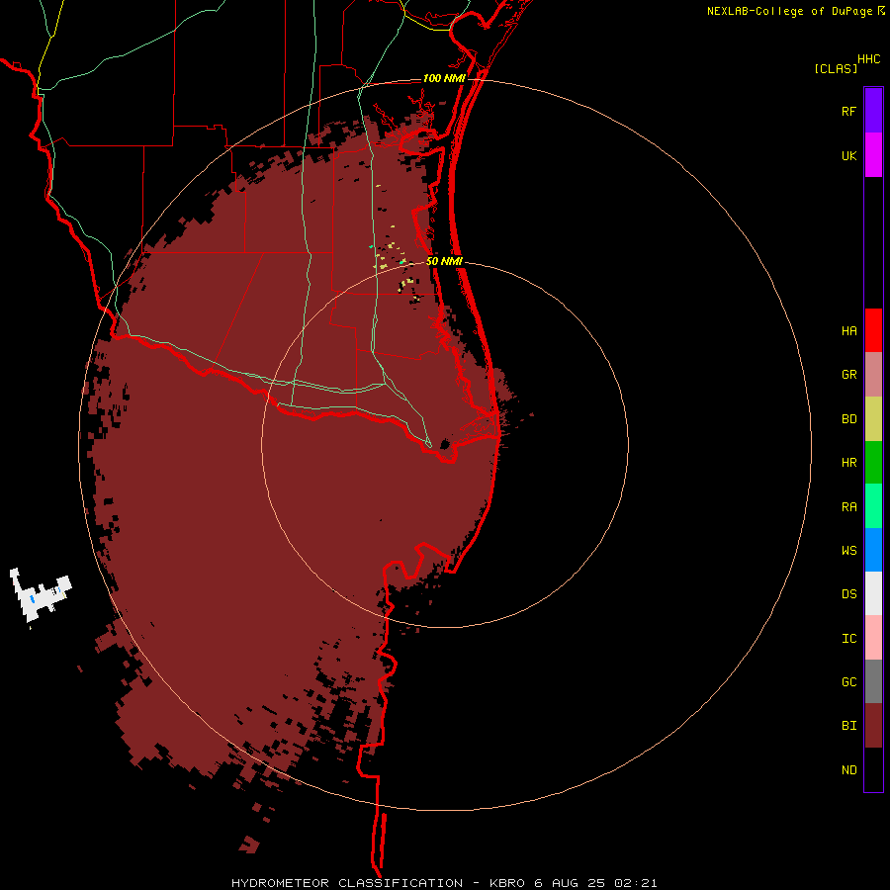Click the black radar site dot at center
Screen dimensions: 890x890
pyautogui.click(x=445, y=444)
